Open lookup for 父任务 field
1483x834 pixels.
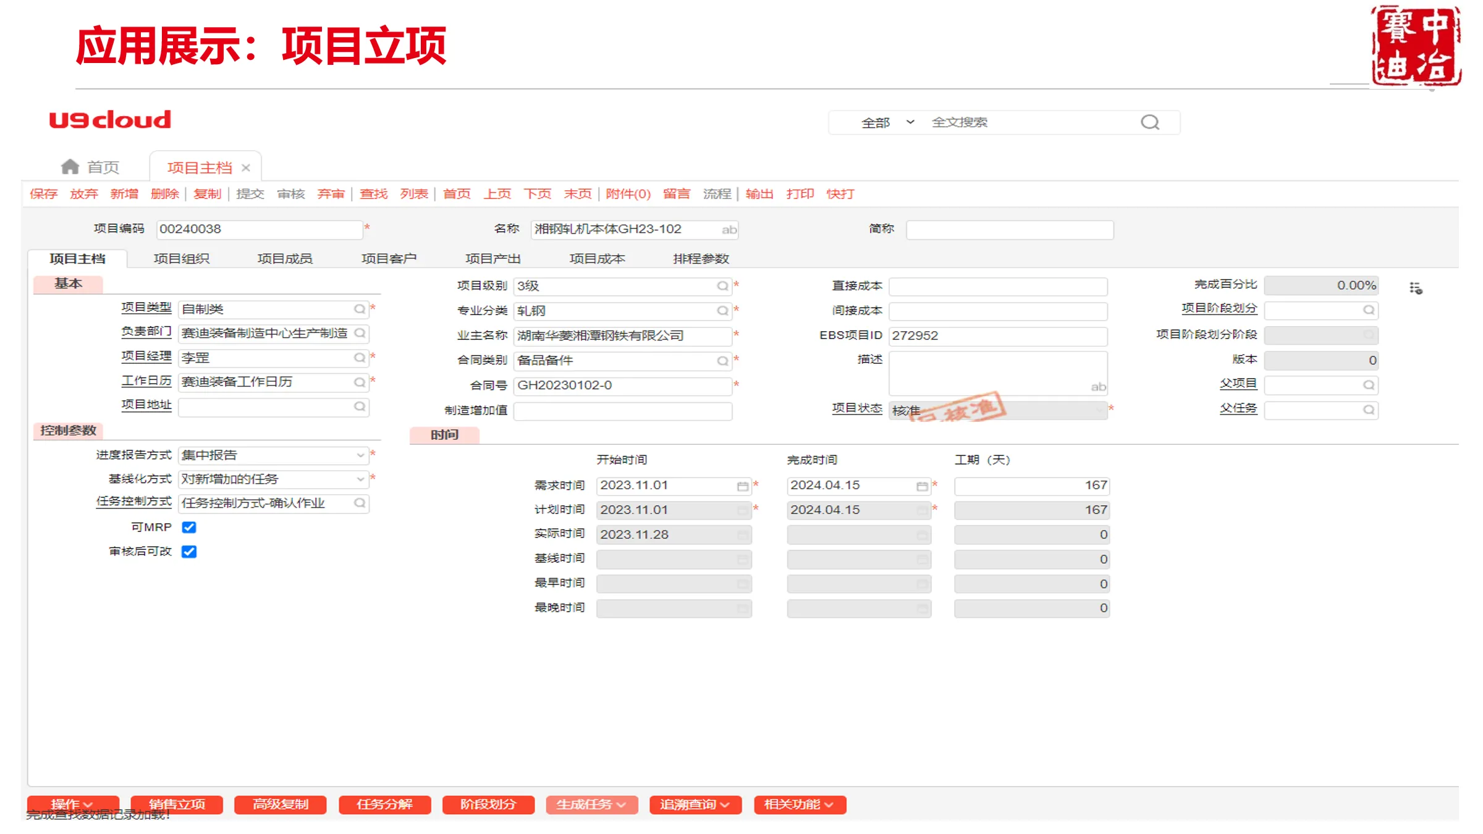pos(1369,410)
